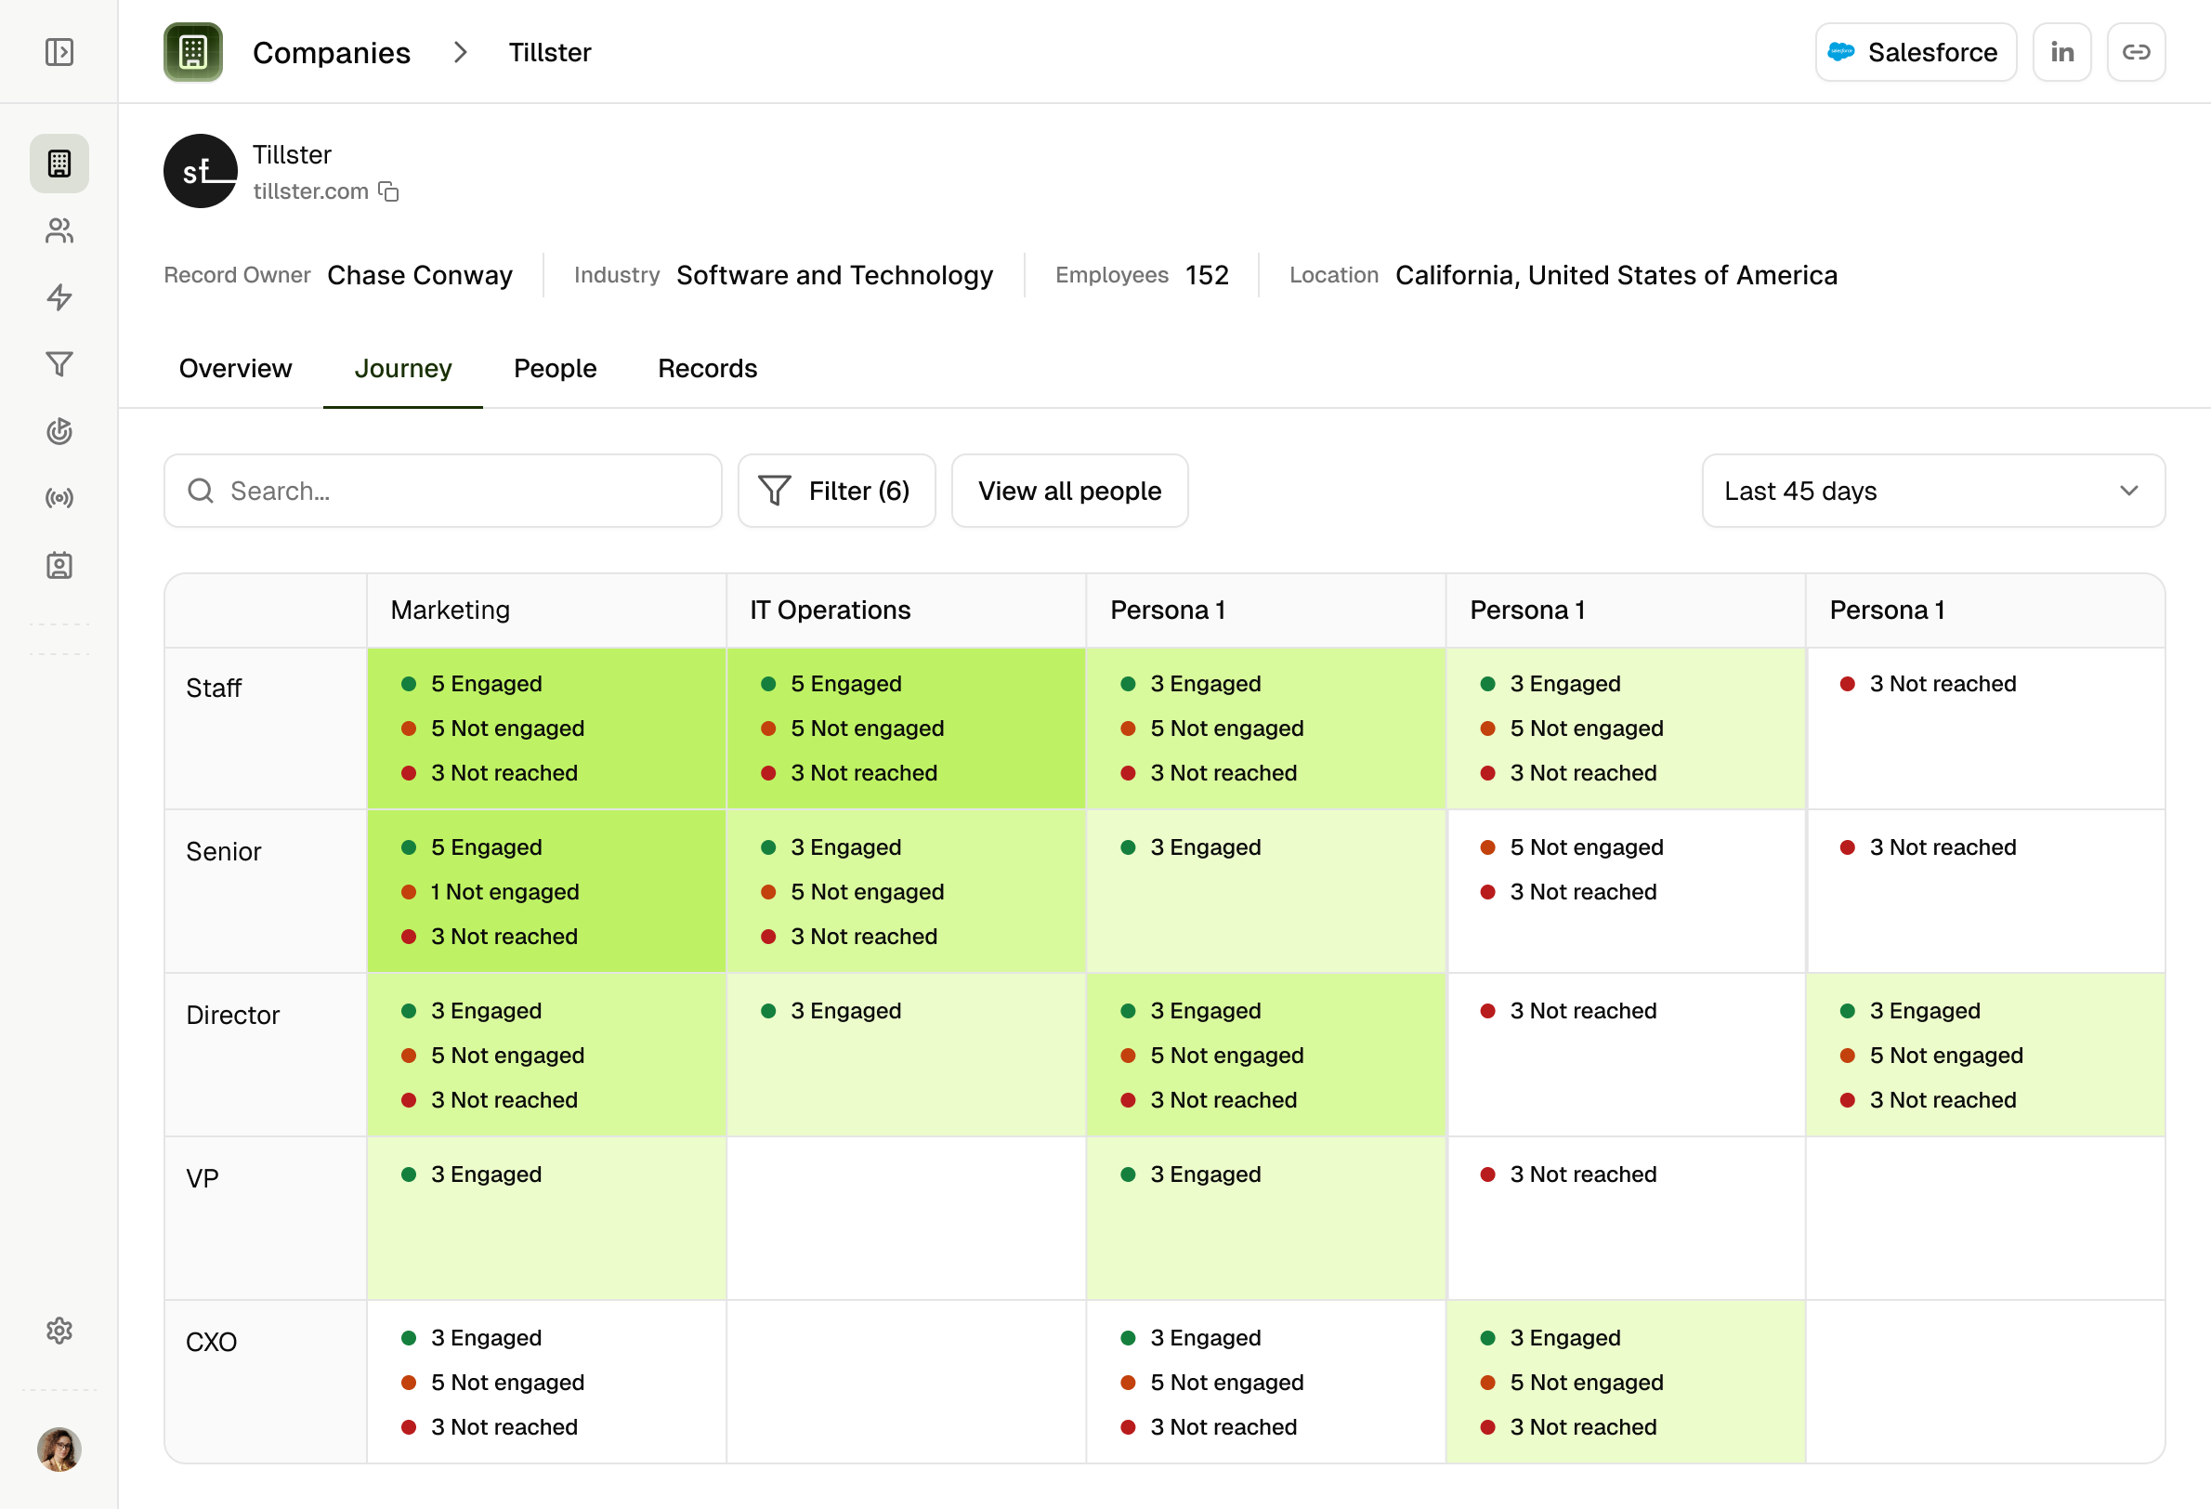Click the View all people button
This screenshot has height=1509, width=2211.
coord(1069,491)
